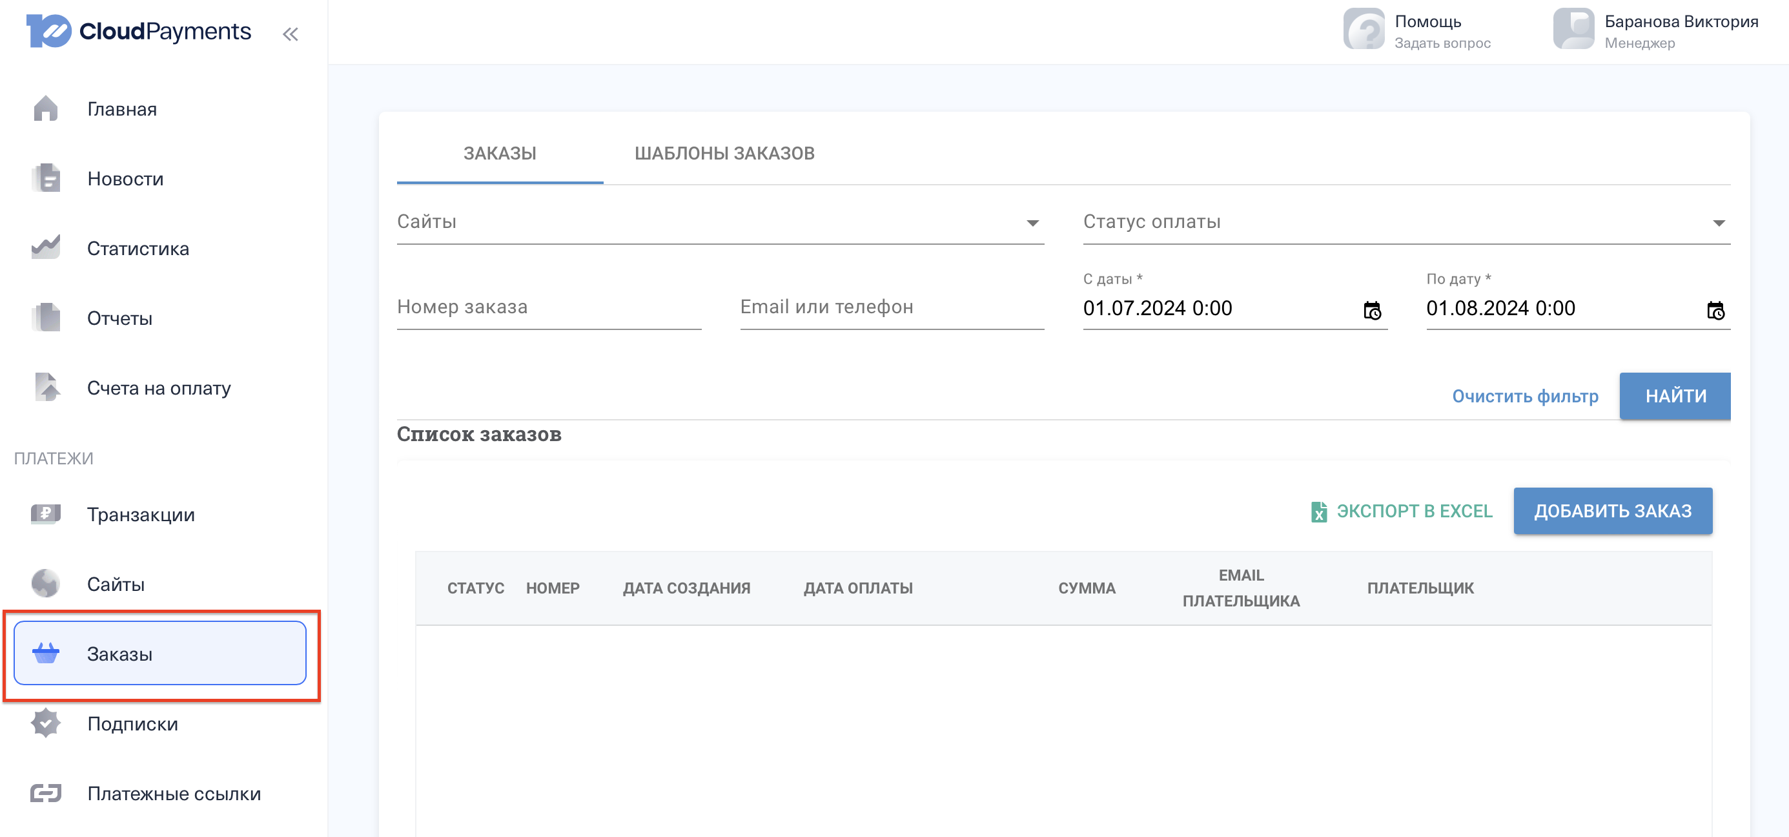Click the НАЙТИ button
1789x837 pixels.
[1675, 396]
